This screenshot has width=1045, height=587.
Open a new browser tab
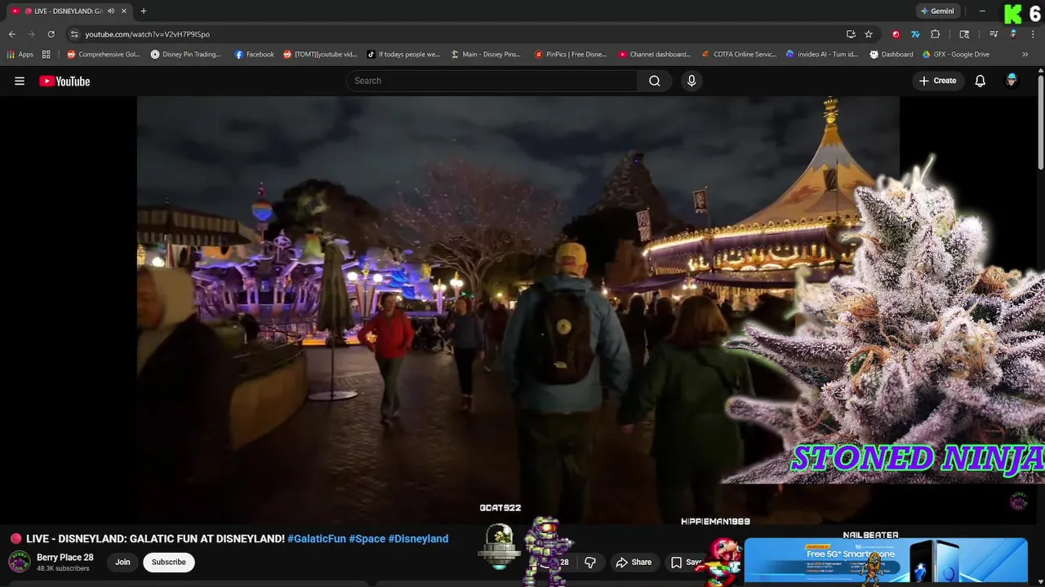coord(143,11)
